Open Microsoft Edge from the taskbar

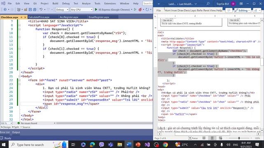(x=92, y=144)
